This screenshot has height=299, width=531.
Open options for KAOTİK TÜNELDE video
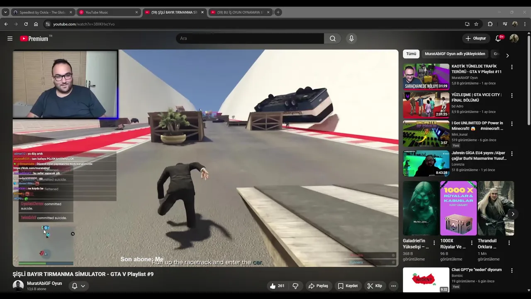[x=512, y=67]
